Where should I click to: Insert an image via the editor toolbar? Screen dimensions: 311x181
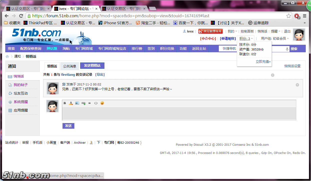point(77,103)
